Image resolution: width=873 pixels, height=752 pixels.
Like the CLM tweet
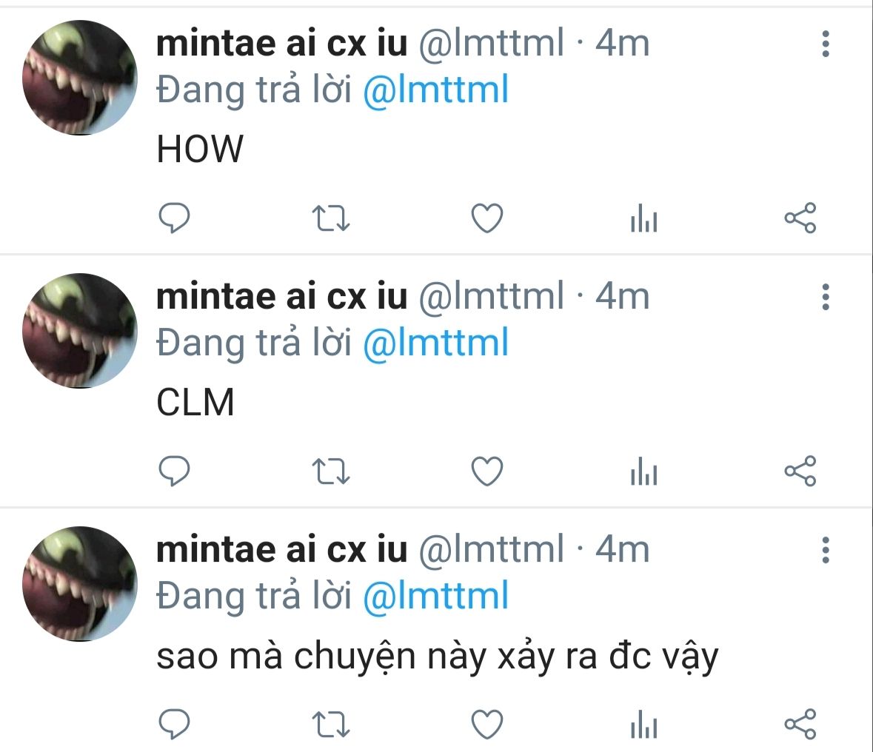(x=487, y=471)
